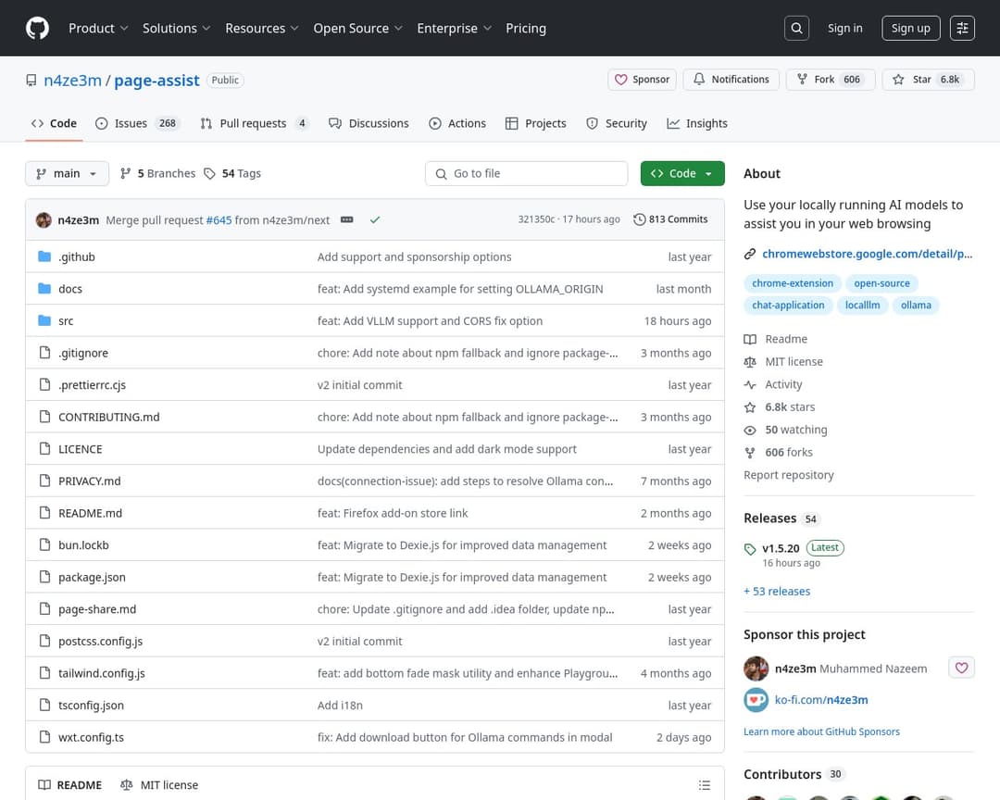Star the page-assist repository

coord(928,80)
